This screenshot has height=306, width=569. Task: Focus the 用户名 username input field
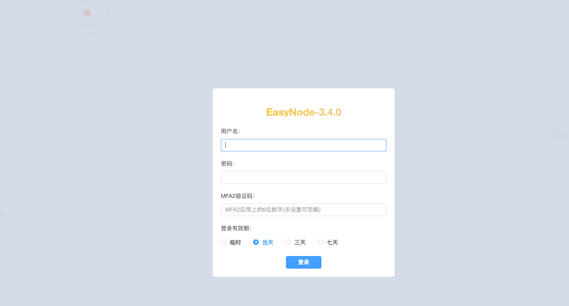pyautogui.click(x=303, y=145)
